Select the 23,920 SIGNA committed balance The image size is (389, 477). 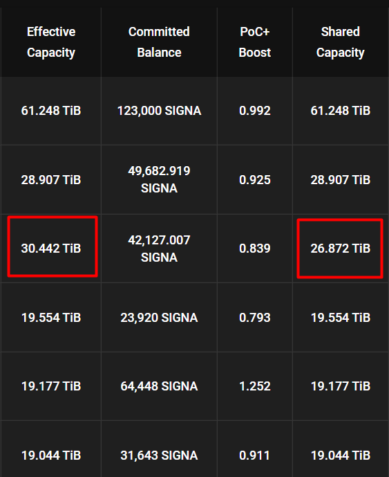(159, 318)
